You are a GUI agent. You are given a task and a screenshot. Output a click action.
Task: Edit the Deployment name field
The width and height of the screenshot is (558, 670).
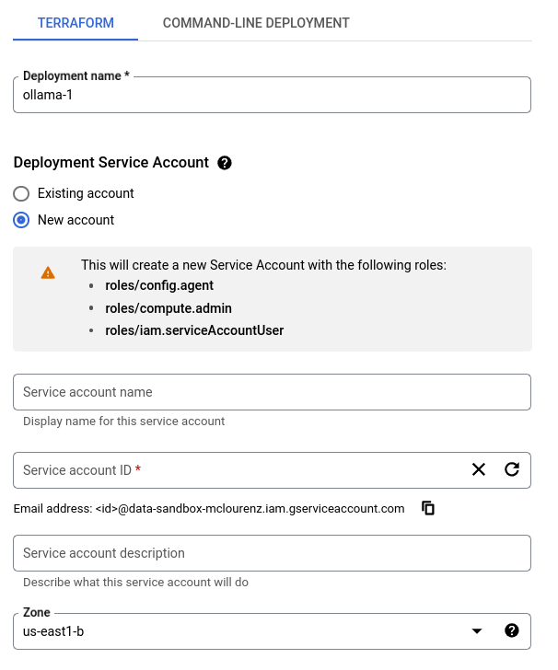pyautogui.click(x=272, y=95)
